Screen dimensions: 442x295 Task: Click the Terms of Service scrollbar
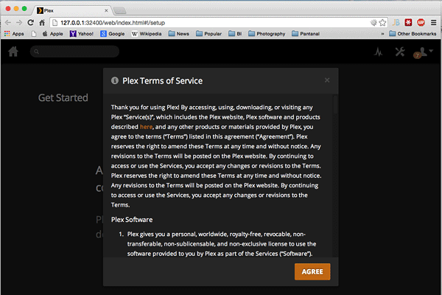pyautogui.click(x=335, y=105)
